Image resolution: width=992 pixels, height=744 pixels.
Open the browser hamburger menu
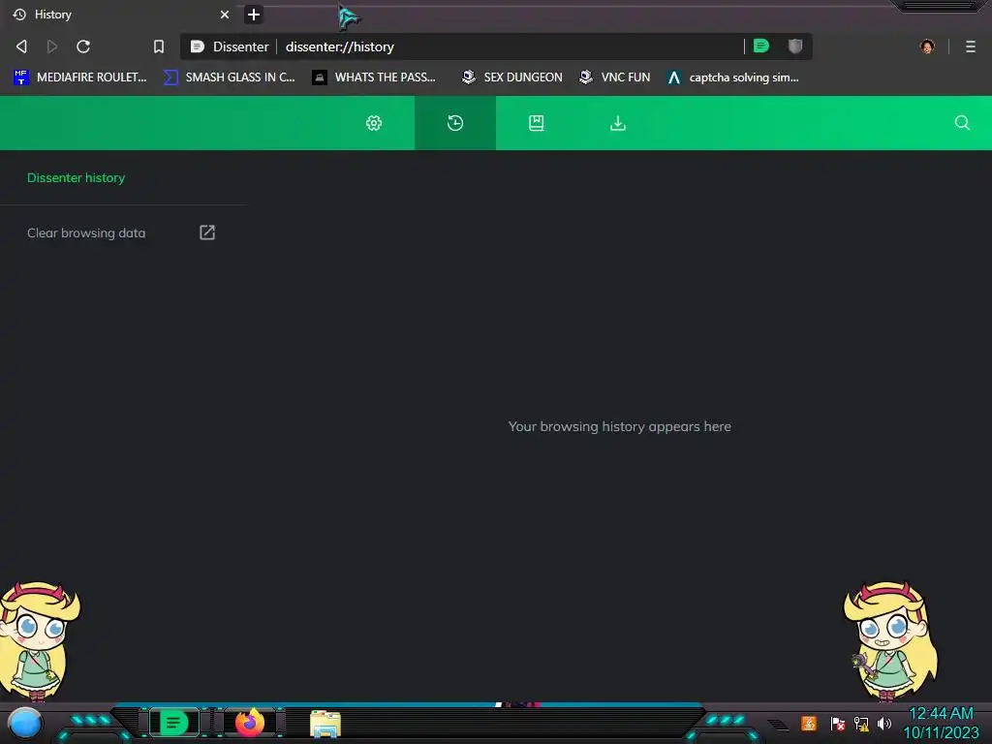pyautogui.click(x=971, y=46)
